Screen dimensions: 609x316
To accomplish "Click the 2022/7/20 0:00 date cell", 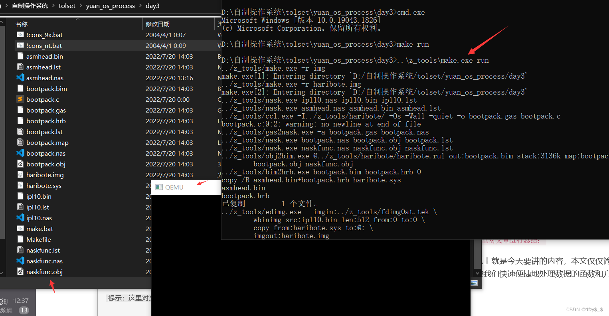I will (168, 99).
